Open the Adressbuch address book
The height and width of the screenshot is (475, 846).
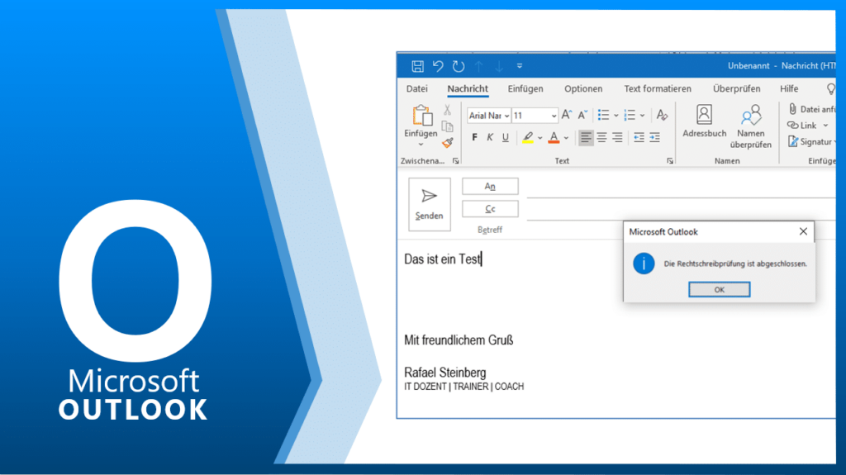click(x=704, y=121)
